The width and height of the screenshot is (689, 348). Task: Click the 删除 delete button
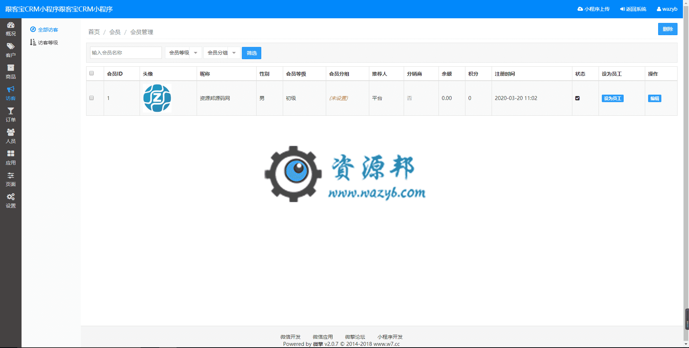tap(667, 29)
